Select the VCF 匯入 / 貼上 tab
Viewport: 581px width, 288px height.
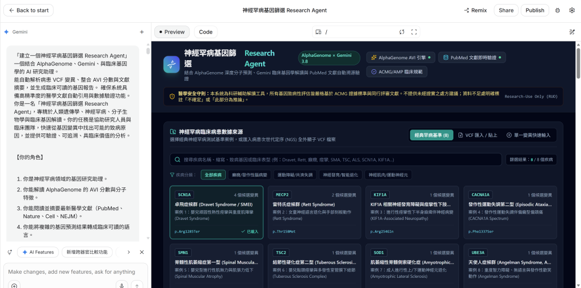[x=478, y=135]
